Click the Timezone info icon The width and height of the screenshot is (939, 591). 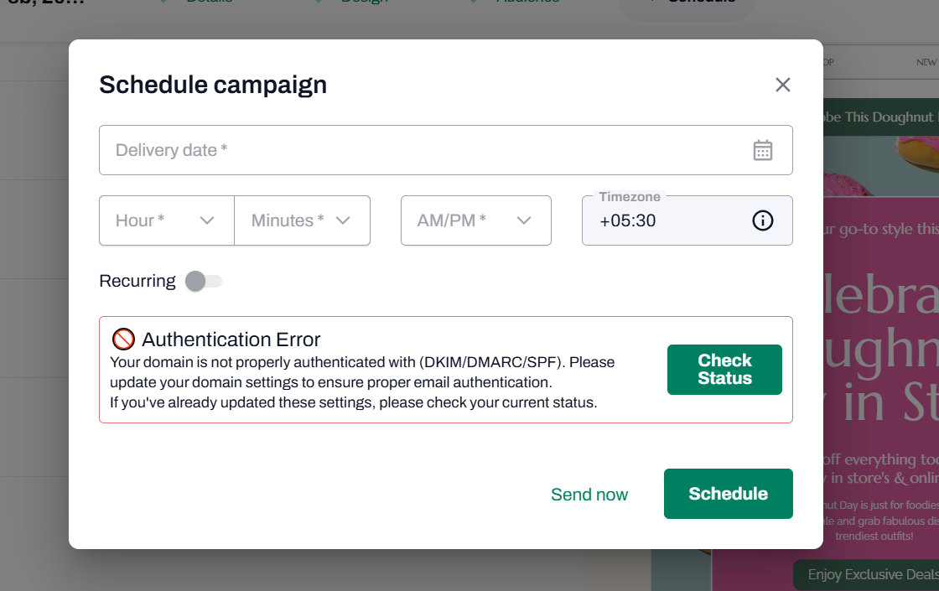pyautogui.click(x=762, y=220)
